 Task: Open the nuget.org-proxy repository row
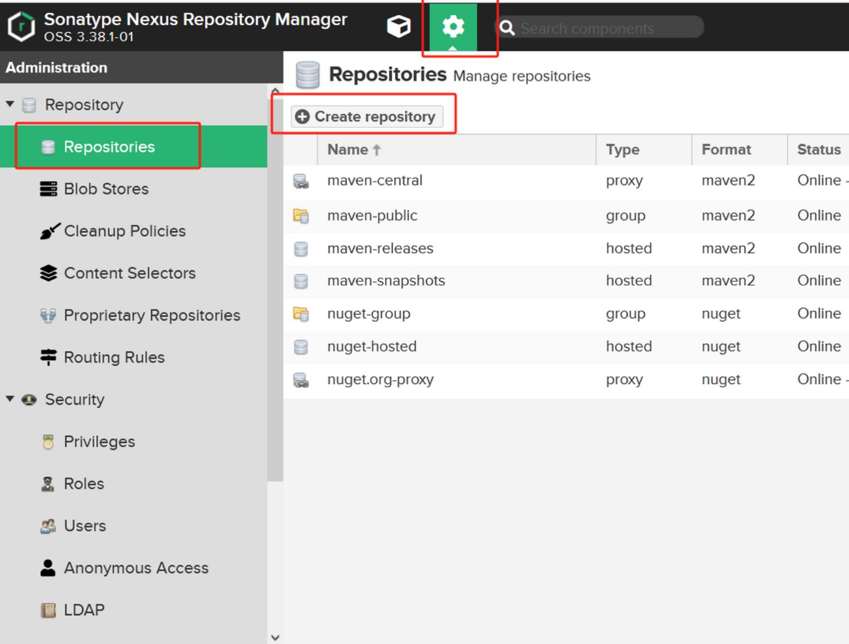click(x=566, y=380)
